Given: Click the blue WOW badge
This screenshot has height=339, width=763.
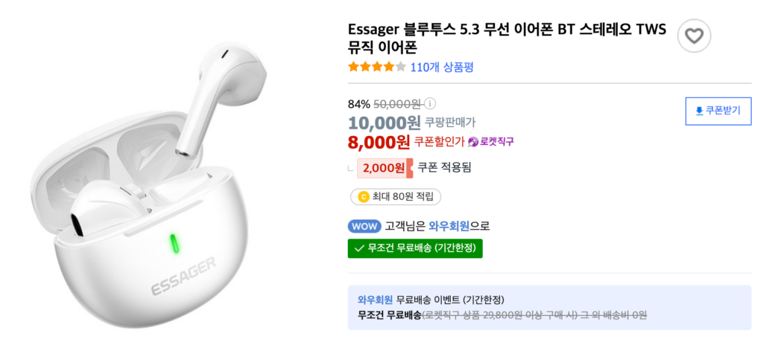Looking at the screenshot, I should coord(364,226).
